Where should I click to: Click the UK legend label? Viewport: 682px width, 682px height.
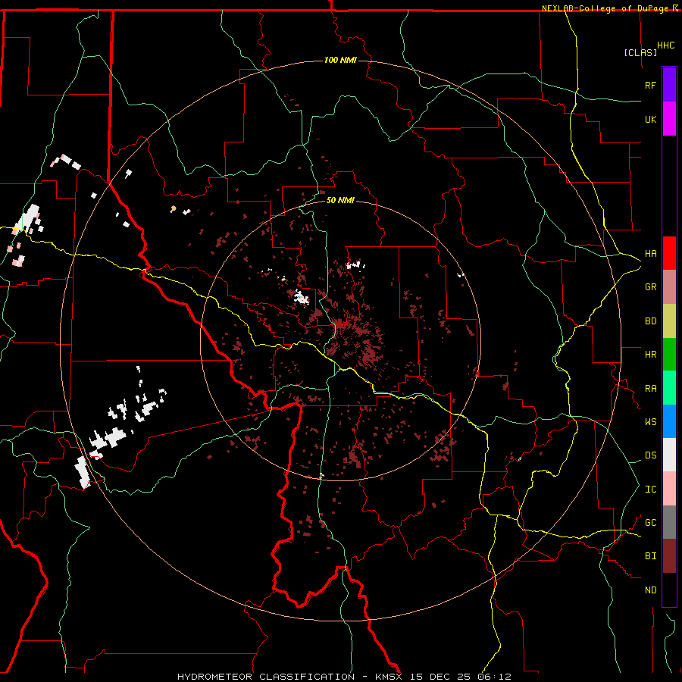(x=650, y=119)
